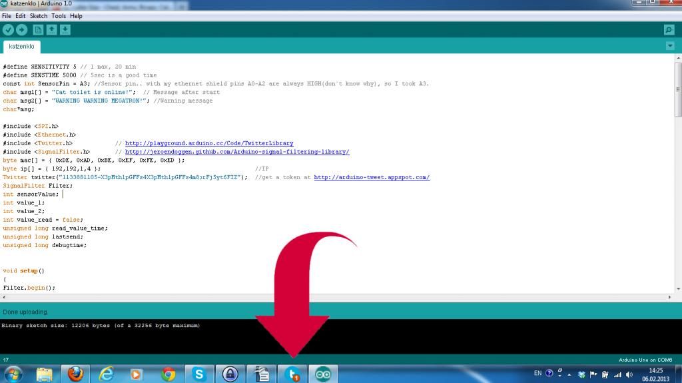
Task: Click the 'void setup()' line
Action: click(23, 270)
